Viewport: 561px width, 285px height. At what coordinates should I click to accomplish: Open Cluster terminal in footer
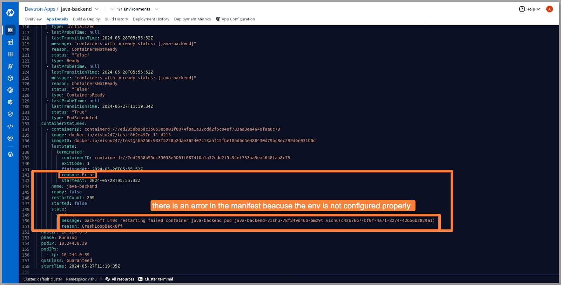point(159,279)
